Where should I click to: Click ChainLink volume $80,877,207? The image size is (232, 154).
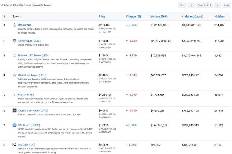pos(158,75)
